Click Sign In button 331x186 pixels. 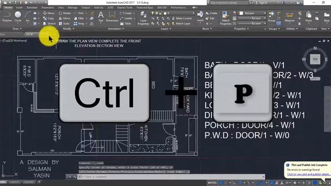tap(262, 3)
